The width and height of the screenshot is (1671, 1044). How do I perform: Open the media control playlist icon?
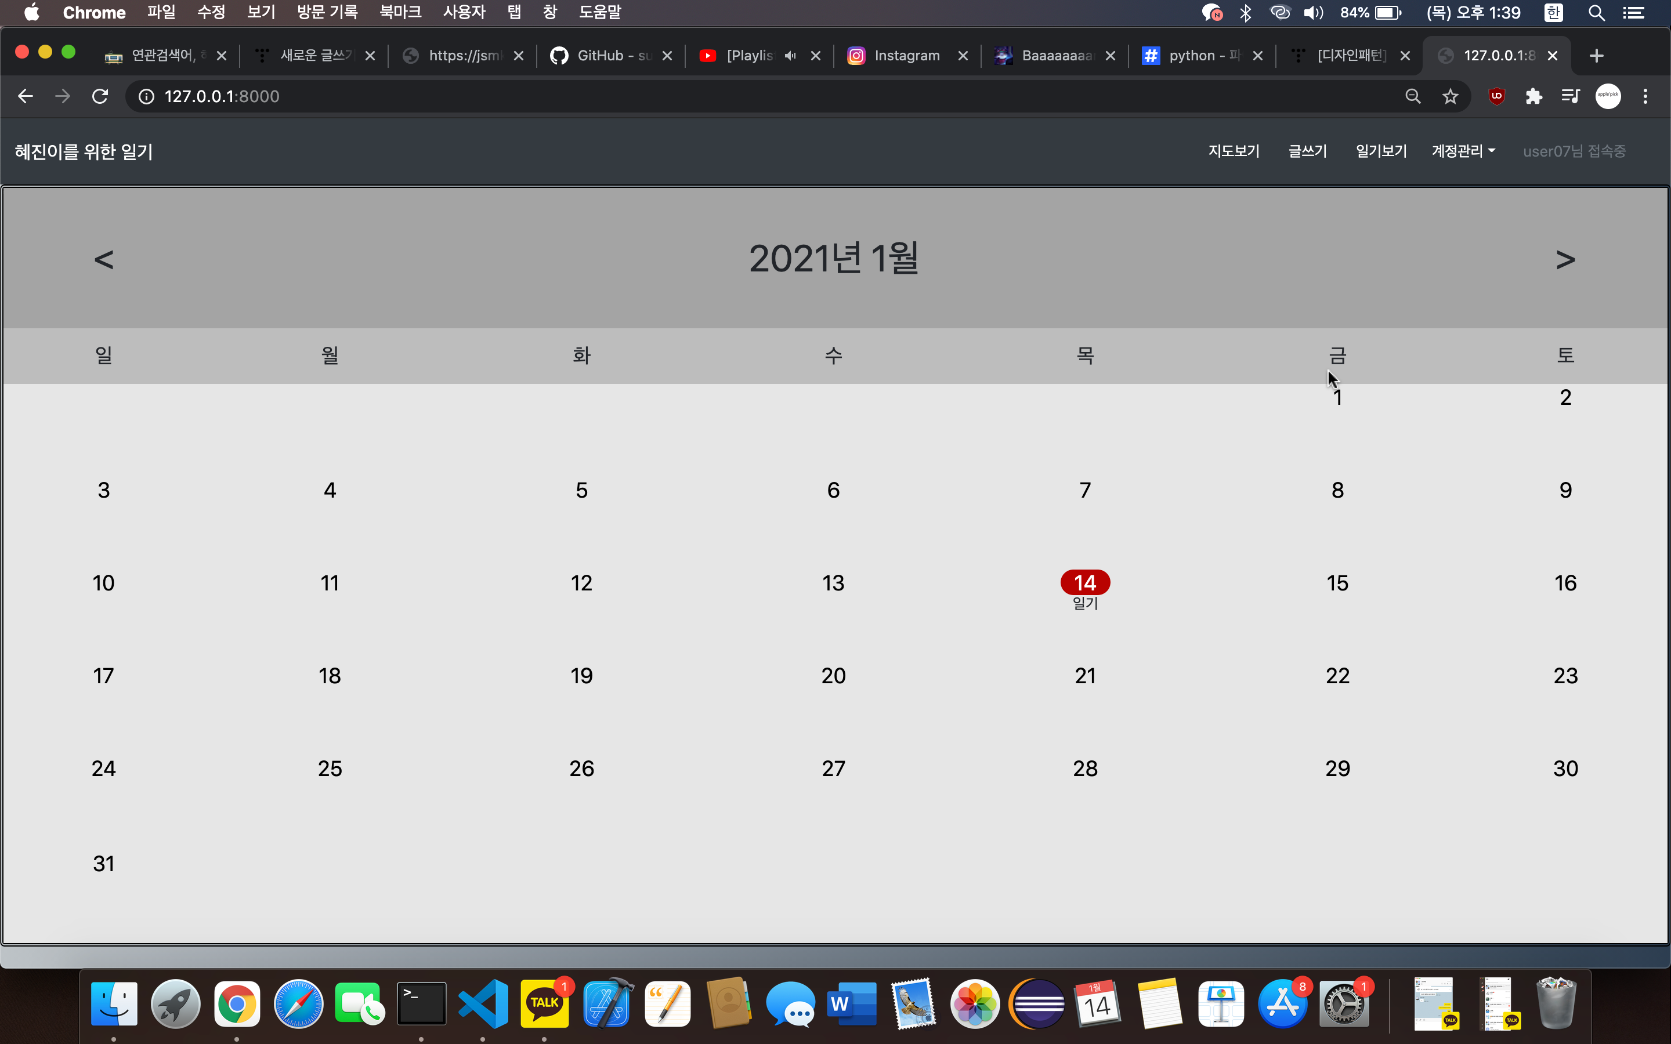point(1571,96)
